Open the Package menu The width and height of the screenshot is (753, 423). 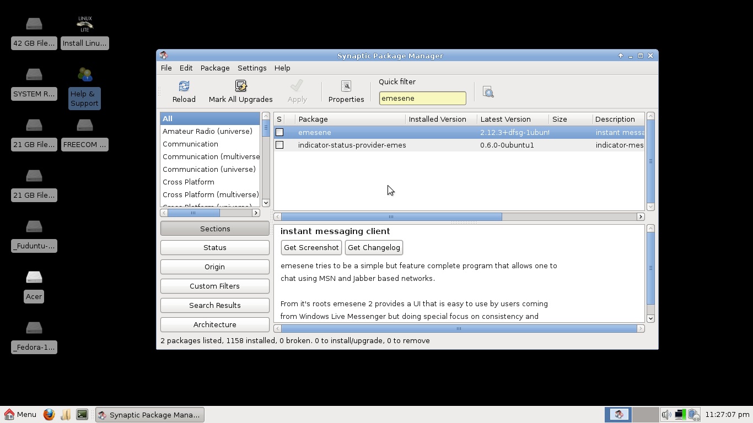(215, 68)
